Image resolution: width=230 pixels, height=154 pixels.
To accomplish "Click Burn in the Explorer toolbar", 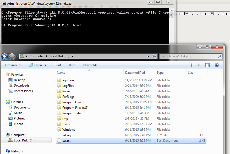I will [x=72, y=65].
